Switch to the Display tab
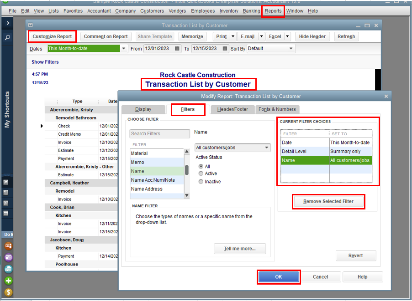Image resolution: width=412 pixels, height=301 pixels. click(x=143, y=109)
